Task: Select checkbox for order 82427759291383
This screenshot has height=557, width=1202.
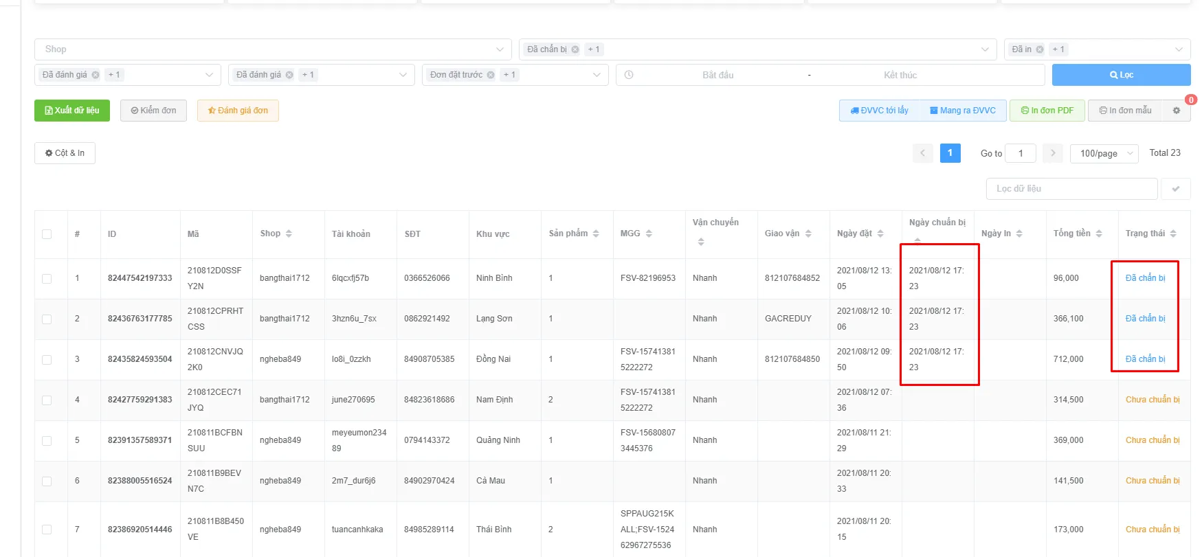Action: pos(47,400)
